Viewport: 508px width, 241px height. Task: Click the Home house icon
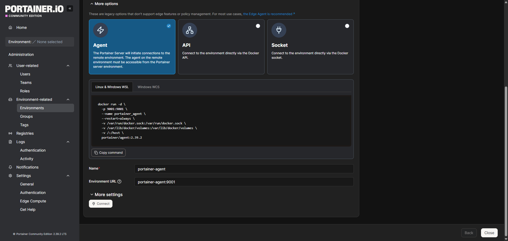point(10,28)
